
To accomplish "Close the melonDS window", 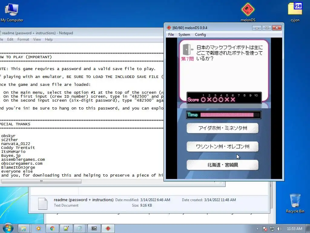I will [x=277, y=28].
